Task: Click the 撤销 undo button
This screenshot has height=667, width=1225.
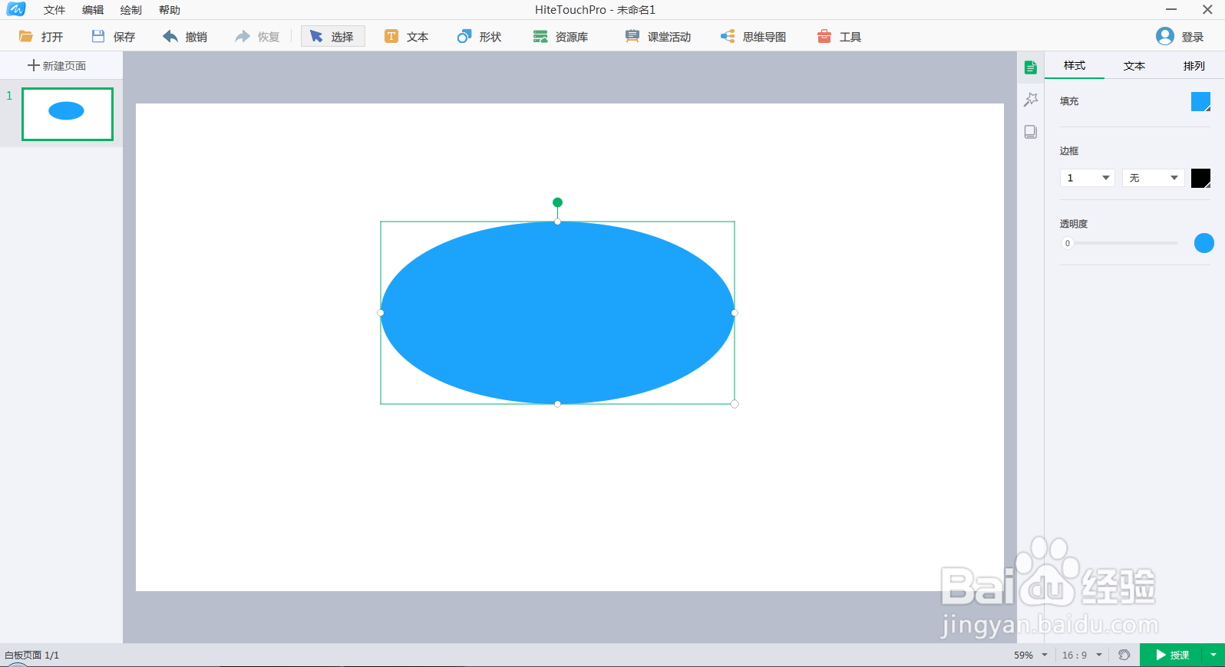Action: tap(185, 37)
